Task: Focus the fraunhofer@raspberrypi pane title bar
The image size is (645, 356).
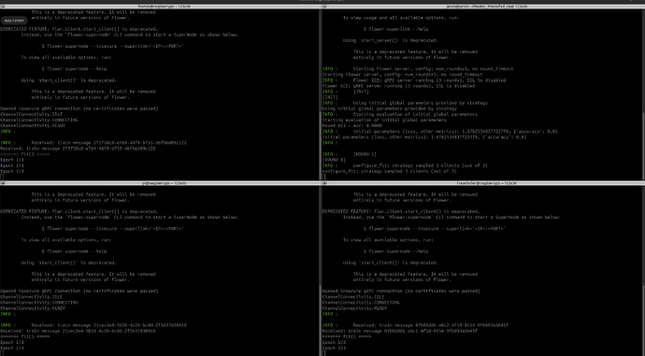Action: point(483,183)
